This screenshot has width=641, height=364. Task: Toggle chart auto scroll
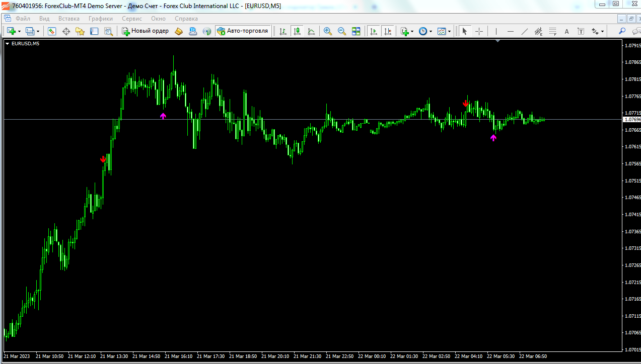(374, 31)
